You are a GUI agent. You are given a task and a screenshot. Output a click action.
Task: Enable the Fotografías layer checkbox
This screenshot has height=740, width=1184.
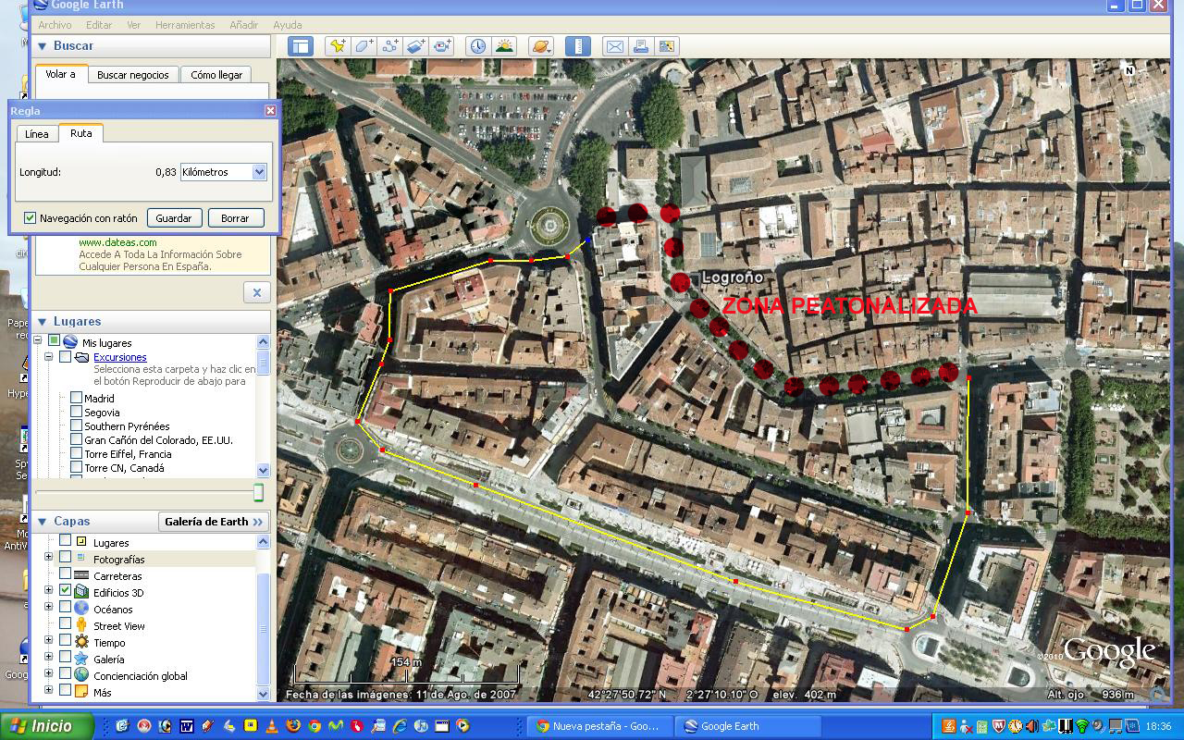65,559
